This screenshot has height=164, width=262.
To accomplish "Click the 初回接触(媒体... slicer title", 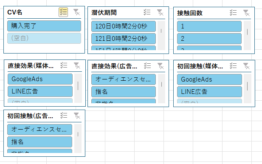I will pyautogui.click(x=200, y=66).
